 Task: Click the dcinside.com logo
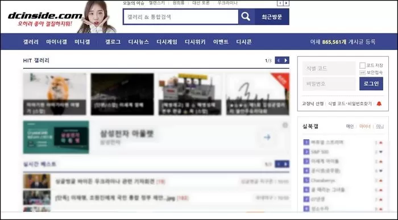click(x=45, y=16)
